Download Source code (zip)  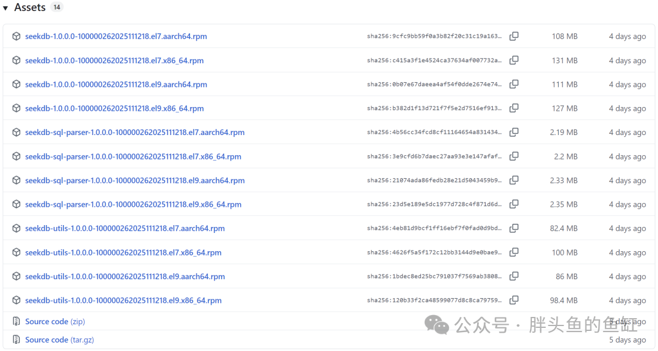click(x=55, y=321)
